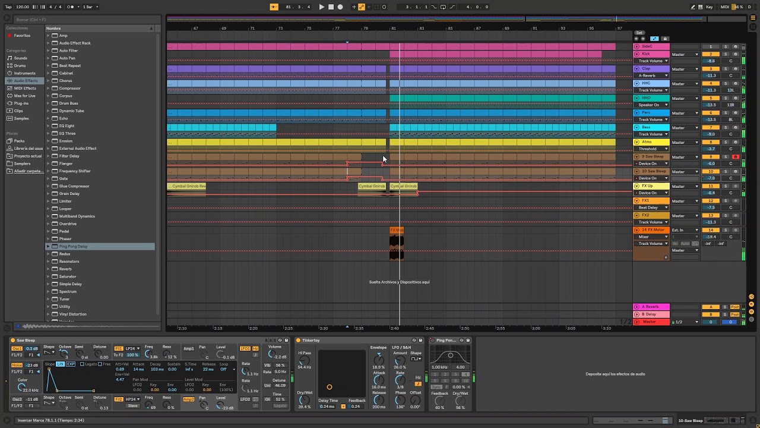
Task: Toggle the automation mode icon beside the lock
Action: (x=654, y=39)
